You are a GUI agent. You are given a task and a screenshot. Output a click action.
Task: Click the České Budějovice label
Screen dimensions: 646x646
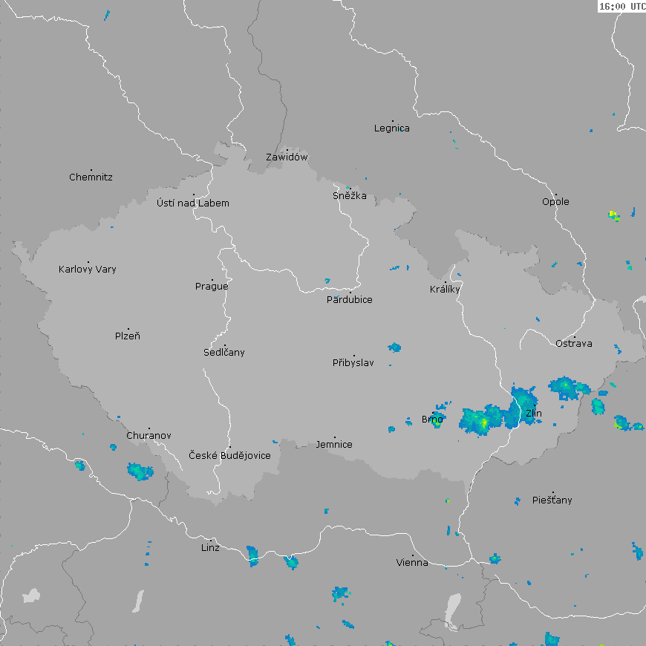pyautogui.click(x=229, y=455)
